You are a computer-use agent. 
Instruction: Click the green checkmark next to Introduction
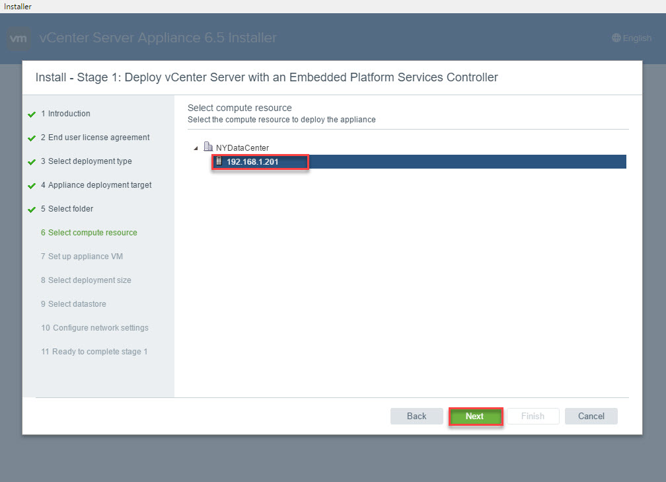(x=32, y=114)
